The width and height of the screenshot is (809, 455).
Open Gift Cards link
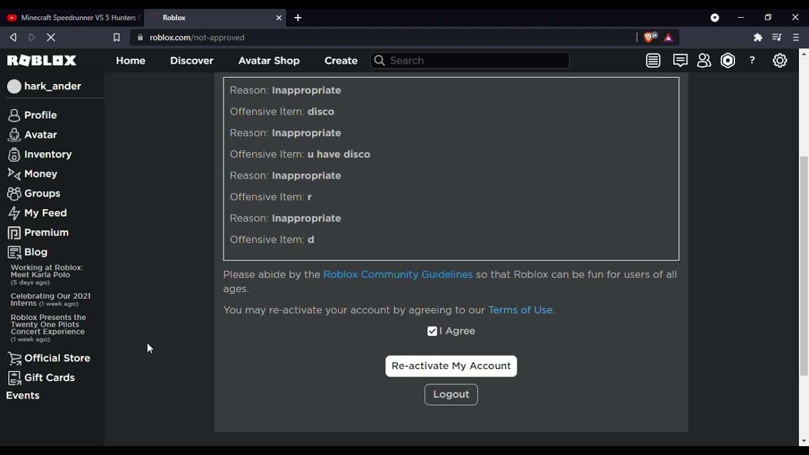tap(49, 378)
